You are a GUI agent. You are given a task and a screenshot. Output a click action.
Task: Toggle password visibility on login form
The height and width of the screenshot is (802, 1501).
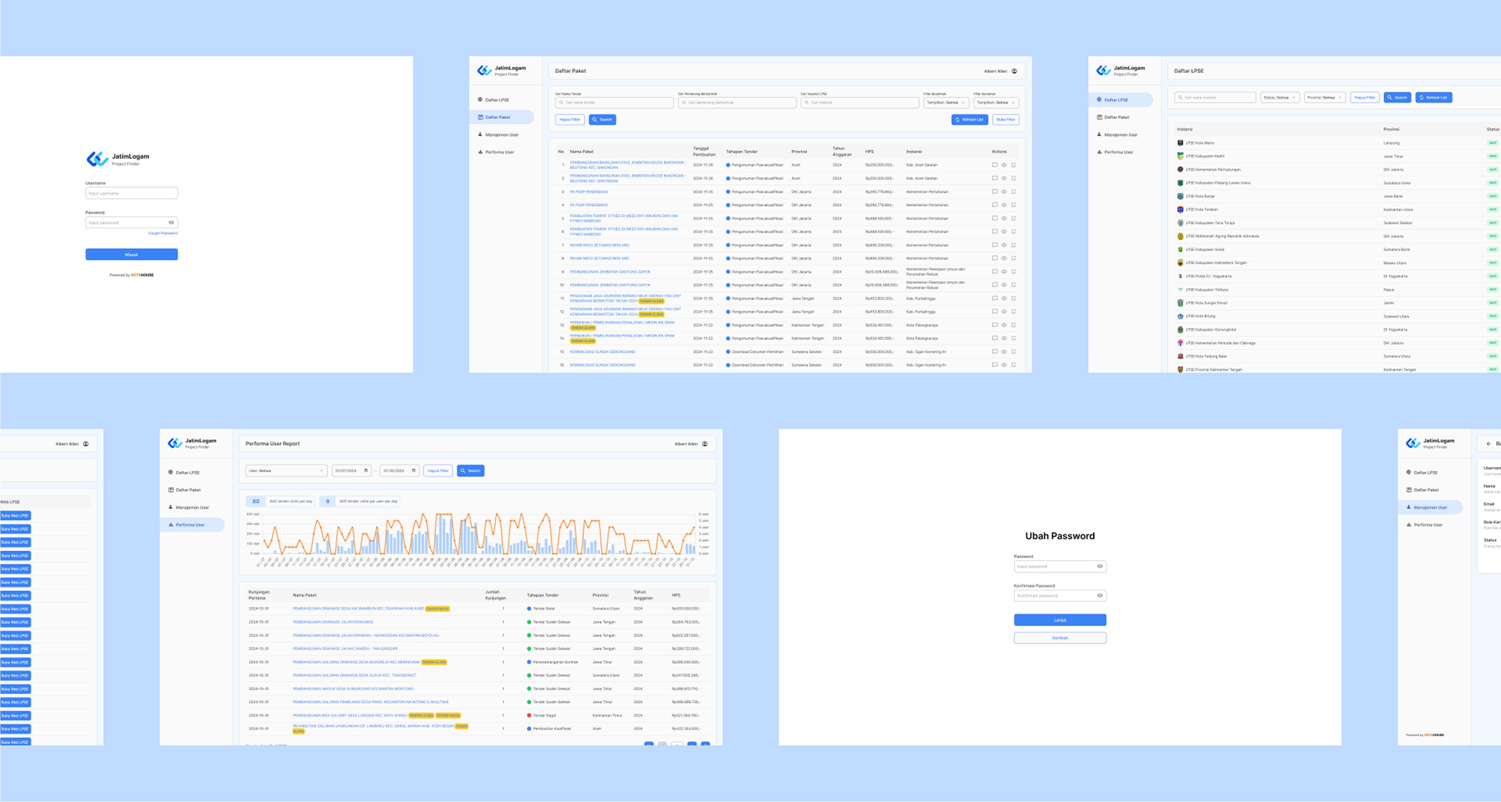tap(171, 223)
